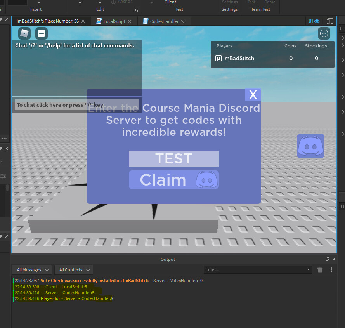
Task: Switch to the CodesHandler tab
Action: [x=164, y=21]
